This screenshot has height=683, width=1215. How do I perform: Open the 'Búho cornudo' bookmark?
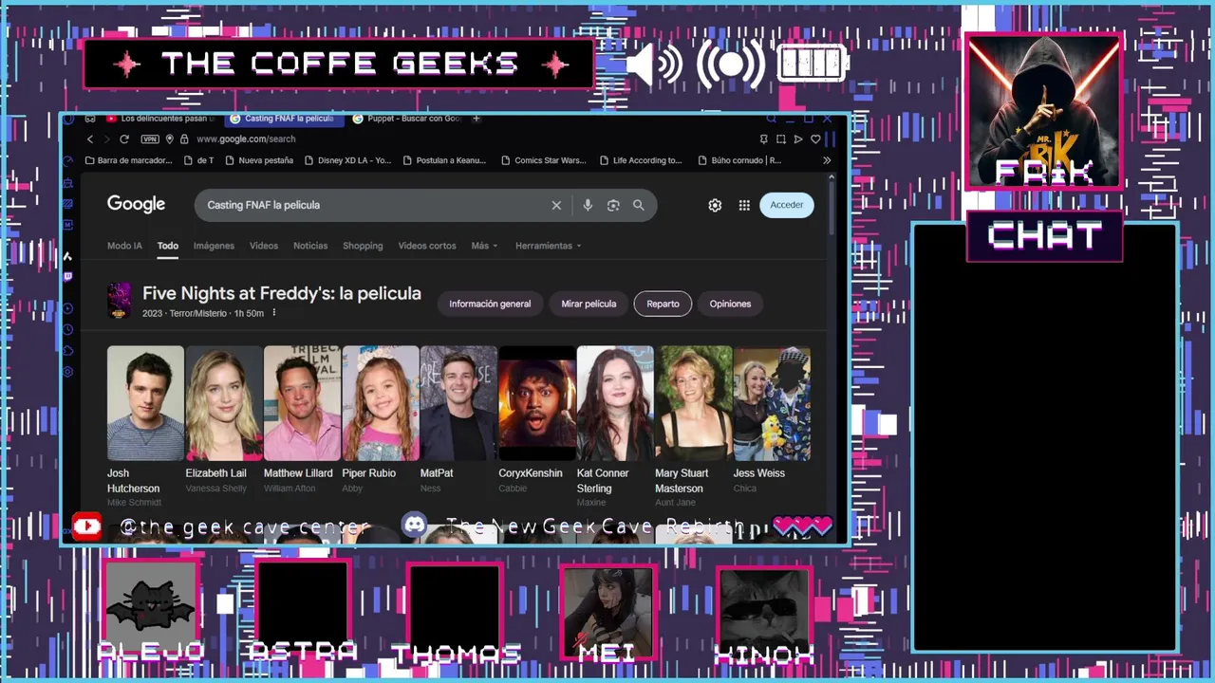click(739, 160)
